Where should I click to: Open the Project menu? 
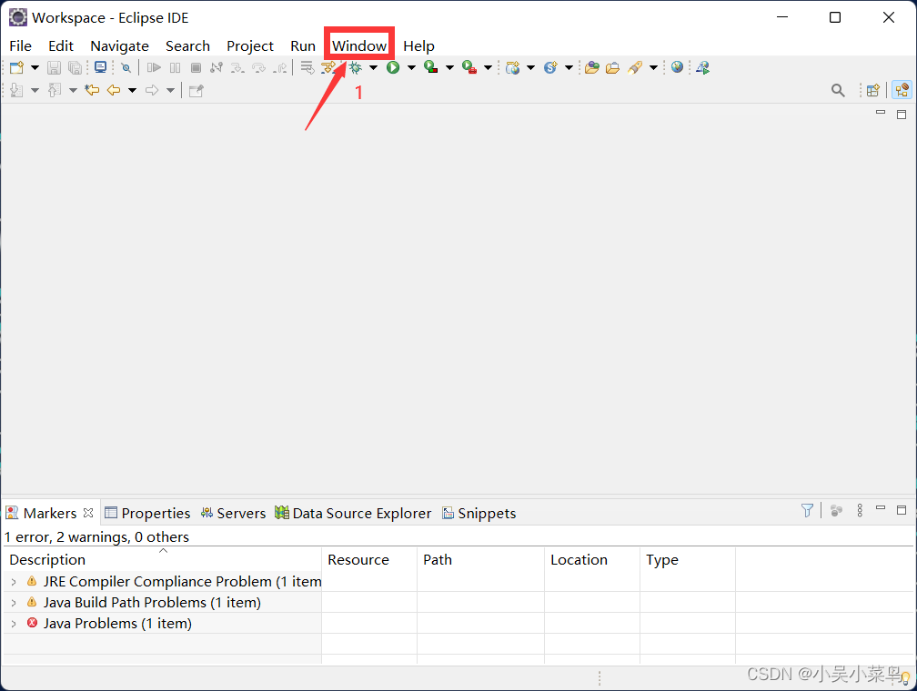tap(249, 45)
